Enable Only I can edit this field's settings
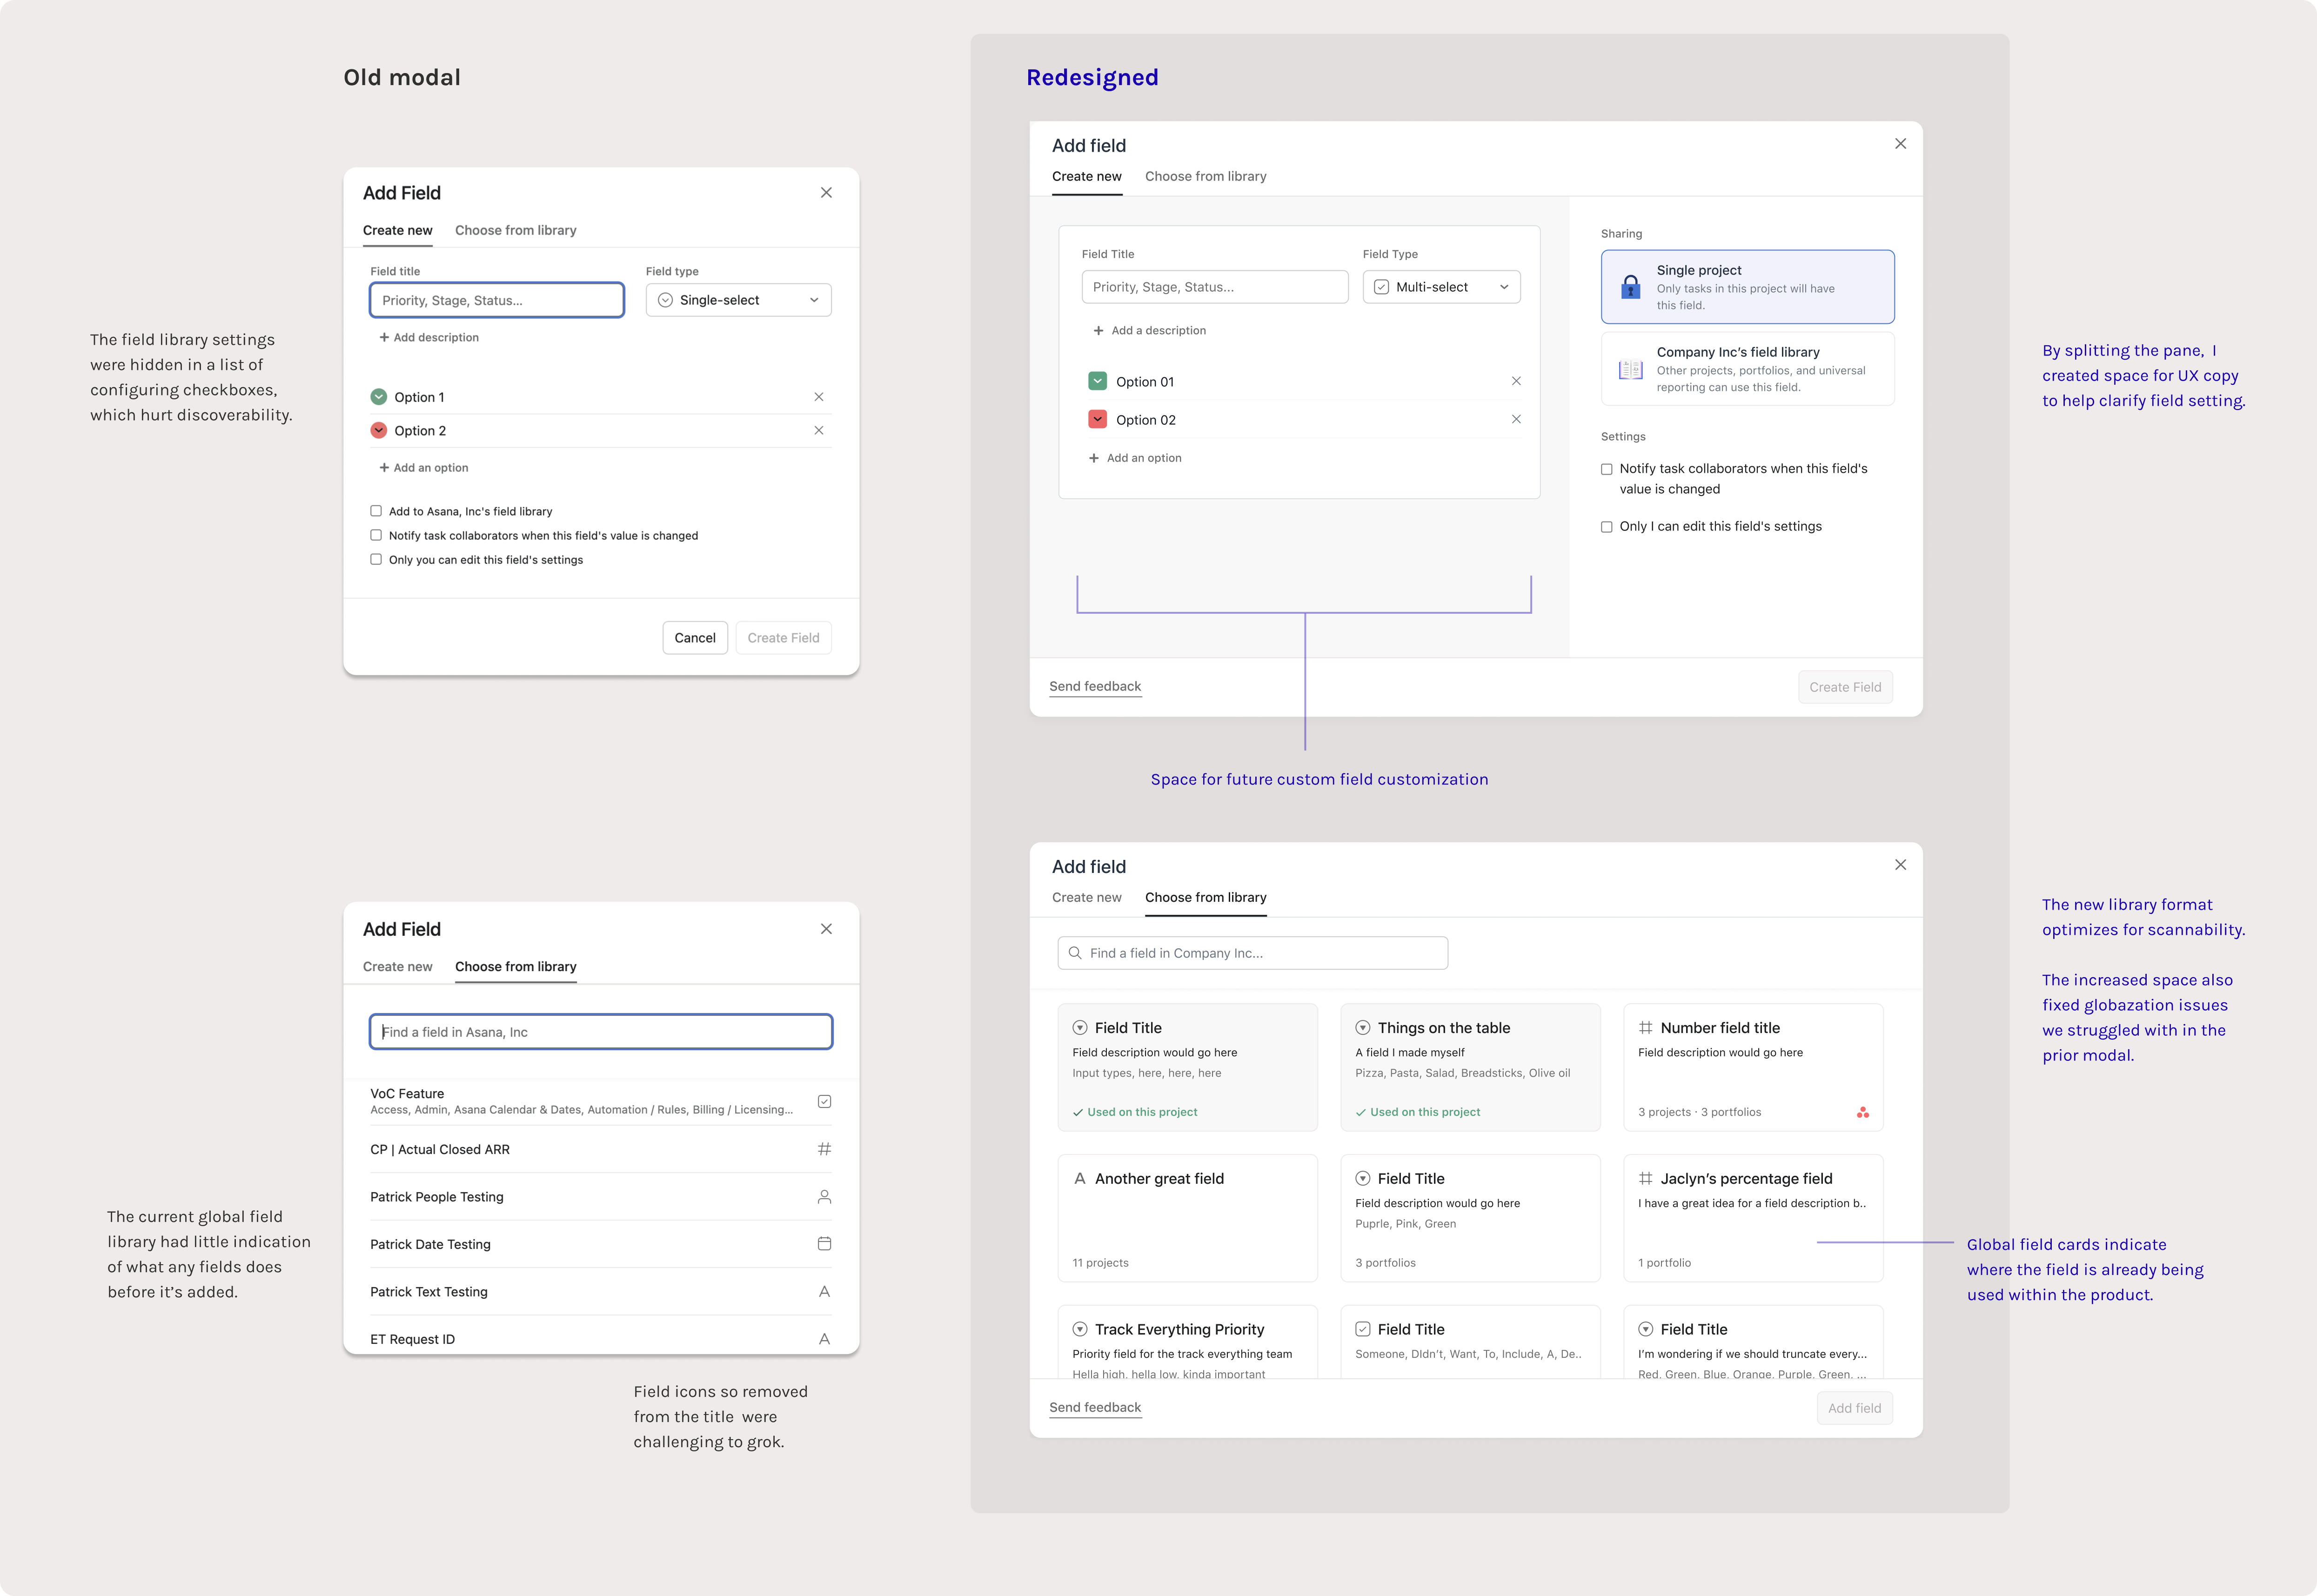The width and height of the screenshot is (2317, 1596). (x=1607, y=527)
